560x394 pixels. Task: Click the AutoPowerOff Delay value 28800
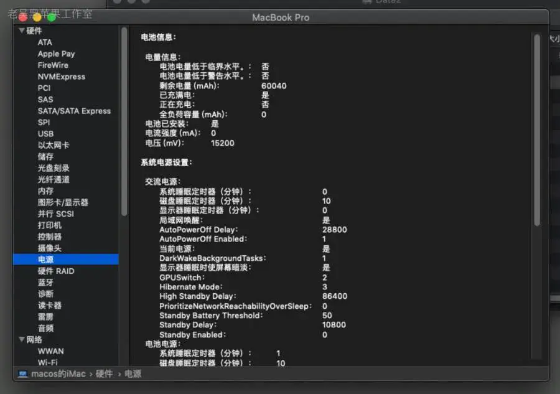[335, 230]
